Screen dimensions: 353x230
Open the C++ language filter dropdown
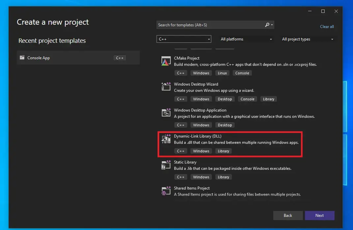(184, 39)
